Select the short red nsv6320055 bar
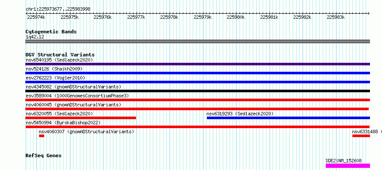Viewport: 382px width, 170px height. point(81,118)
